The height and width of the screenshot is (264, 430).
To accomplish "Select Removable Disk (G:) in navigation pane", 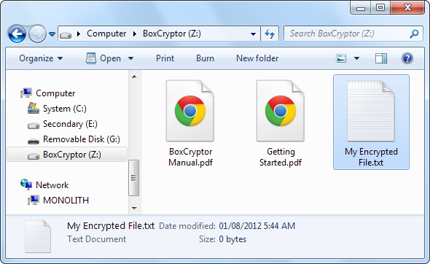I will tap(82, 139).
